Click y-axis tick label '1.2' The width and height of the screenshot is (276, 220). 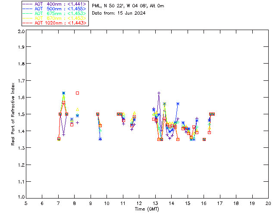click(21, 165)
